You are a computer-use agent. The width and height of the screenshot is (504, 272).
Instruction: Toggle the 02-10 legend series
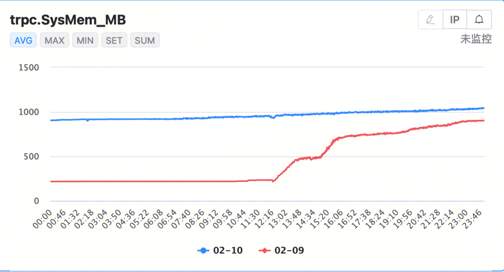point(220,251)
